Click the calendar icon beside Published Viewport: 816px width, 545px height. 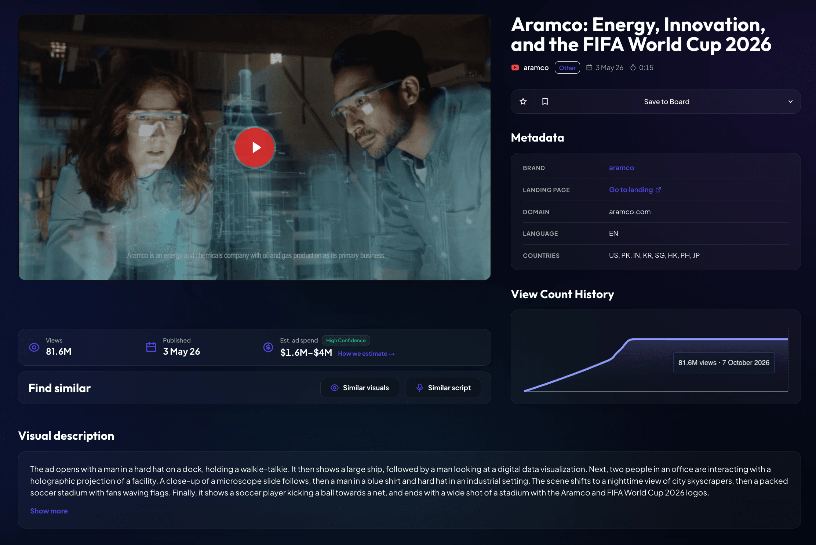pyautogui.click(x=151, y=347)
